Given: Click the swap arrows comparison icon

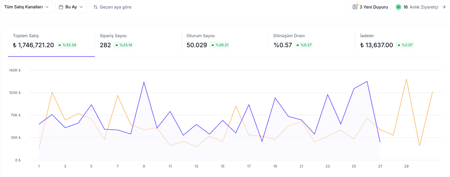Looking at the screenshot, I should click(x=95, y=7).
